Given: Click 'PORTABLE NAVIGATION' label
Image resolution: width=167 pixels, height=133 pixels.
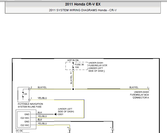Looking at the screenshot, I should tap(30, 104).
